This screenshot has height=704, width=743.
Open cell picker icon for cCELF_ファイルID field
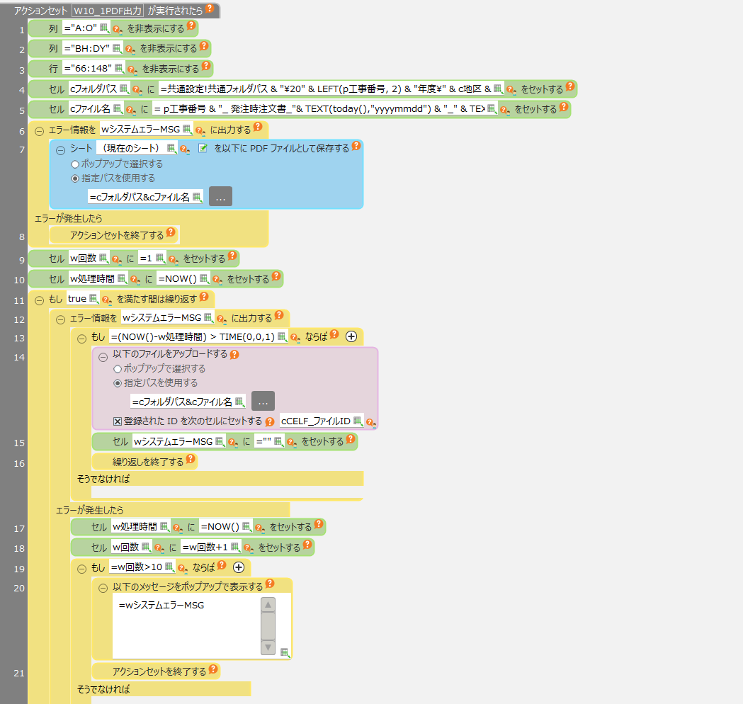coord(358,421)
